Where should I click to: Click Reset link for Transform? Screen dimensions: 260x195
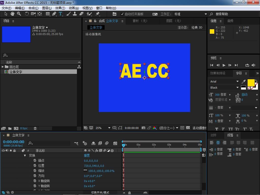point(87,156)
